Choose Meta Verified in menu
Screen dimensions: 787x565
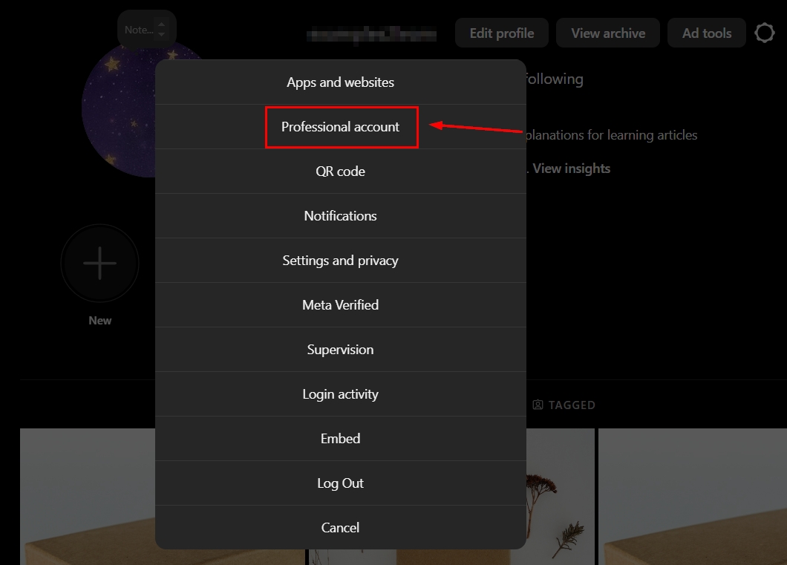click(x=340, y=305)
